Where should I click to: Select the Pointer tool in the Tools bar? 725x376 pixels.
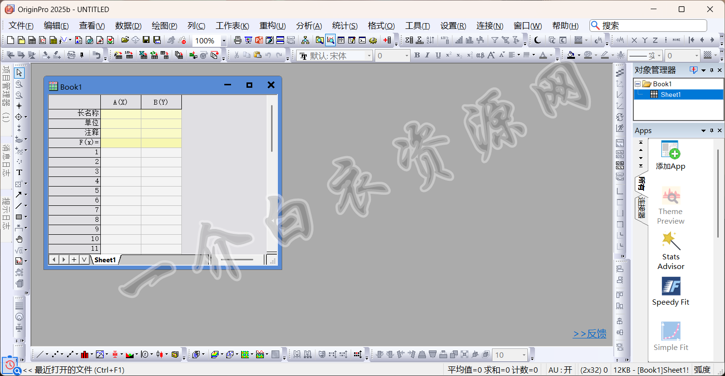click(19, 73)
